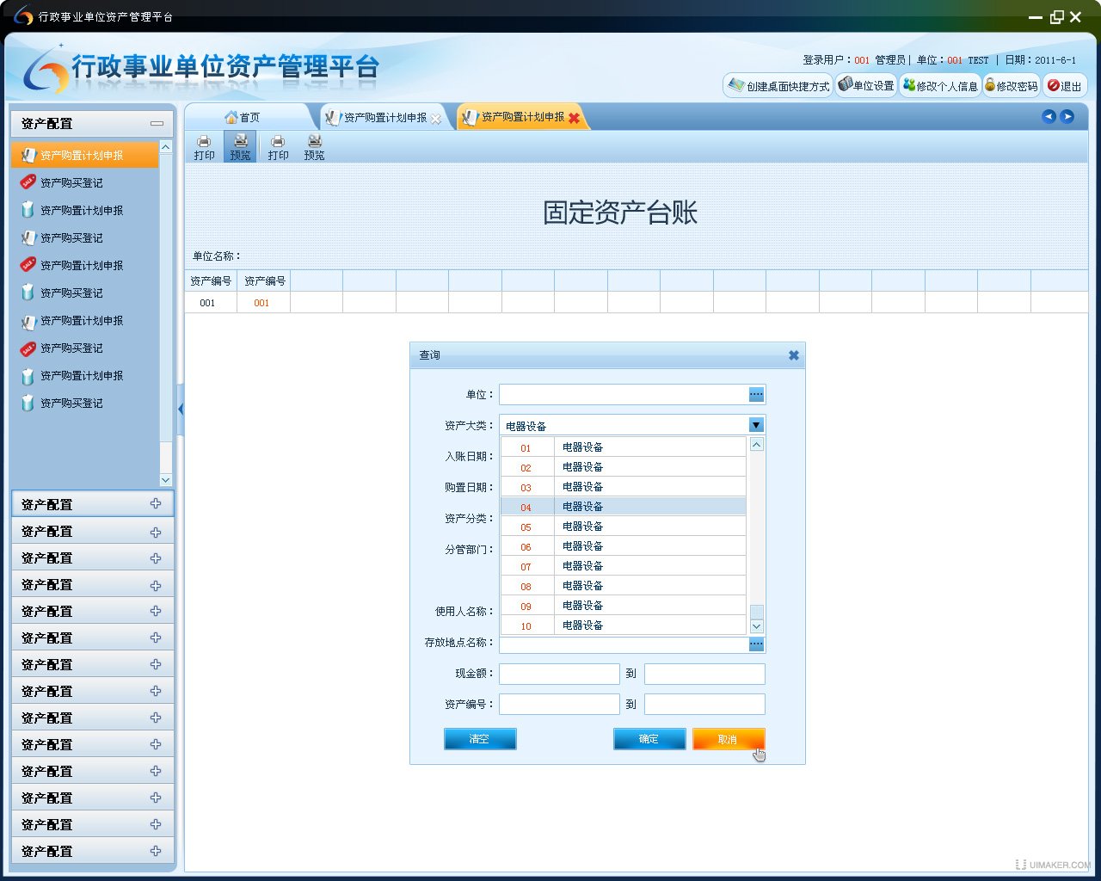Image resolution: width=1101 pixels, height=881 pixels.
Task: Select dropdown row 06 电器设备
Action: (623, 546)
